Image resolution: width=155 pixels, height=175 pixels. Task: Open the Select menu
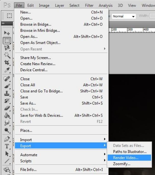point(74,5)
